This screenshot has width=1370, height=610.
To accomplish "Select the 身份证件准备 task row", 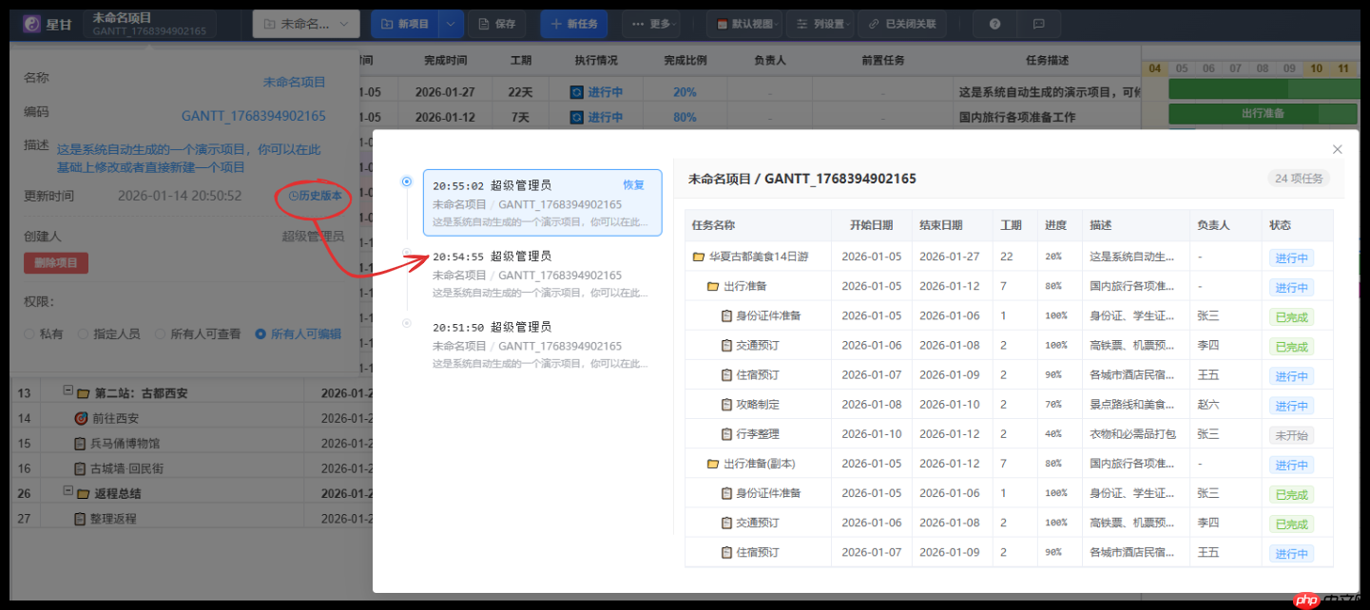I will (770, 315).
